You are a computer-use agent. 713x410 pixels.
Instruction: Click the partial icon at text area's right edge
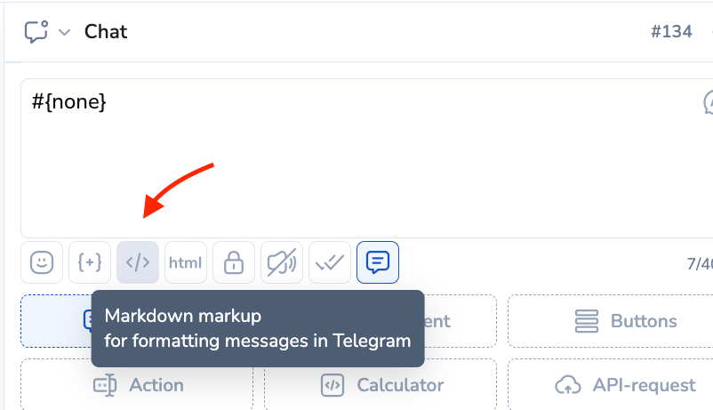(x=708, y=102)
